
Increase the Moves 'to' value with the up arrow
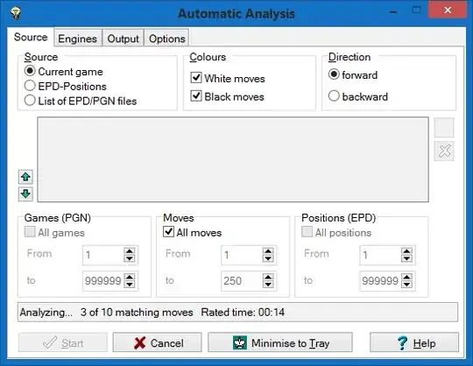[268, 277]
